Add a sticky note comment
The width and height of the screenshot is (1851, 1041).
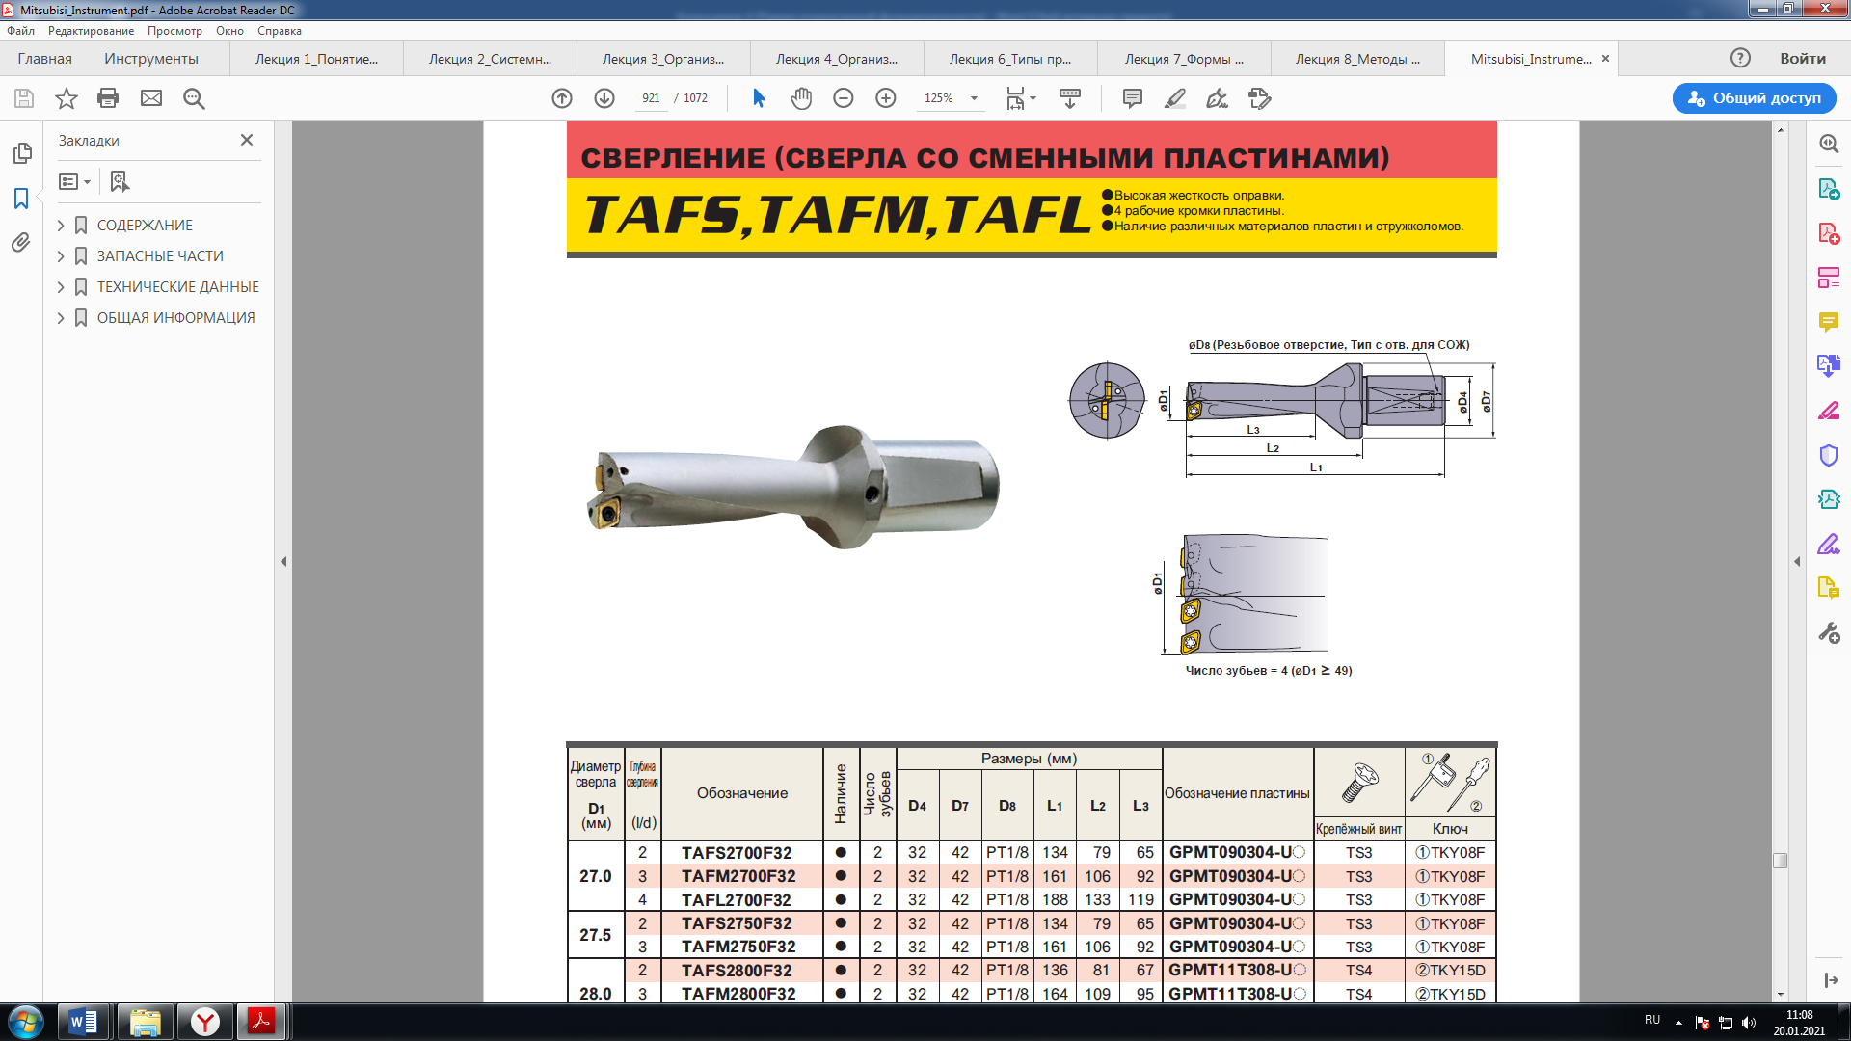[1133, 98]
